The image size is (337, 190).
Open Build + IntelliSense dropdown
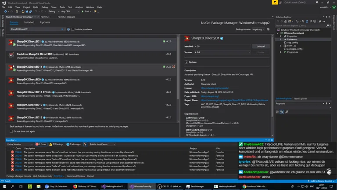(x=102, y=144)
